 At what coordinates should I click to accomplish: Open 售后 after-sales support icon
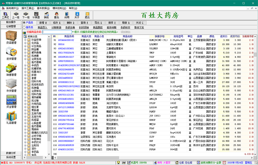coord(57,15)
